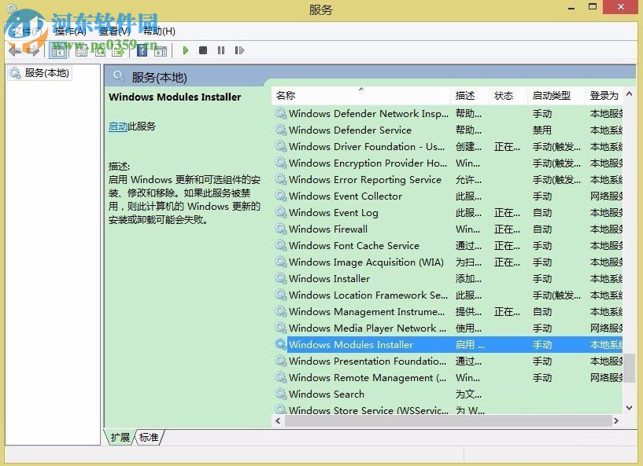Click the Start Service playback icon
The image size is (643, 466).
coord(185,50)
